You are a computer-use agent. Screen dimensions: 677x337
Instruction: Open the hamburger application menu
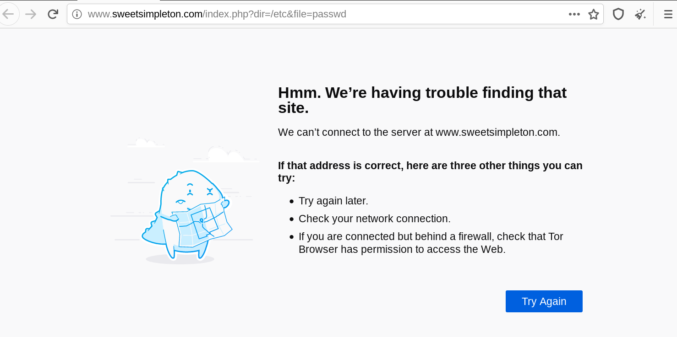coord(668,14)
